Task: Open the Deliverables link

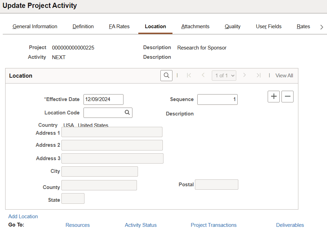Action: (x=290, y=225)
